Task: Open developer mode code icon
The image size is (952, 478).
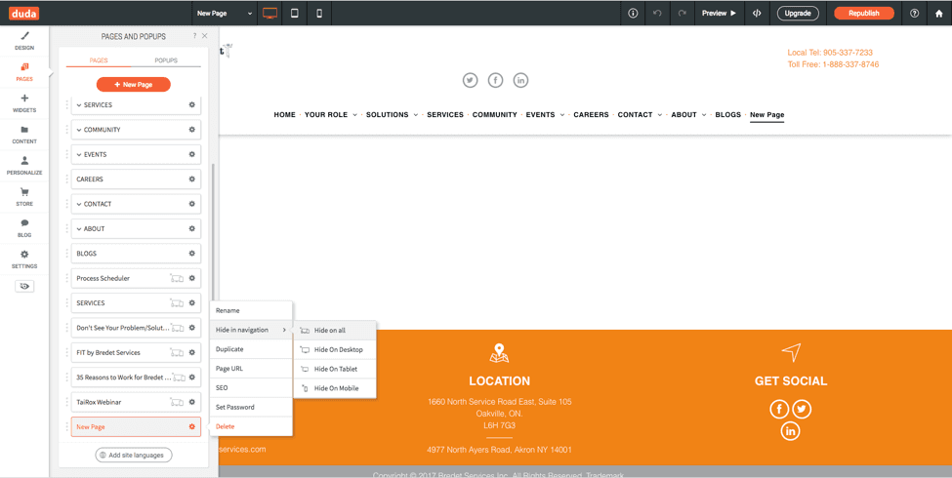Action: [757, 14]
